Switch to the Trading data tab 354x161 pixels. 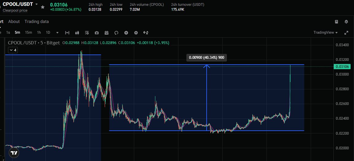click(37, 21)
